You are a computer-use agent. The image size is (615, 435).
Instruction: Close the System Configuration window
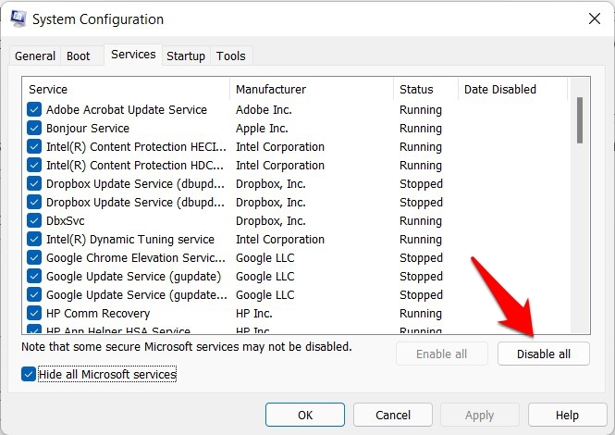(x=593, y=19)
